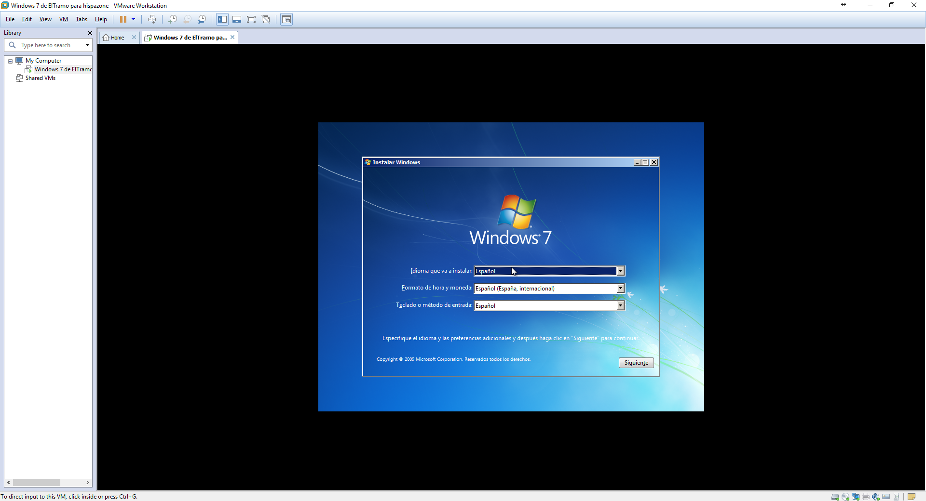Open the Library search filter dropdown
Viewport: 926px width, 501px height.
(x=87, y=45)
